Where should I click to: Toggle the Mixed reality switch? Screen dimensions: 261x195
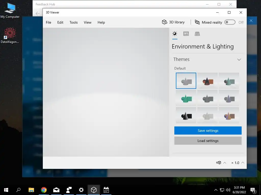pos(230,22)
